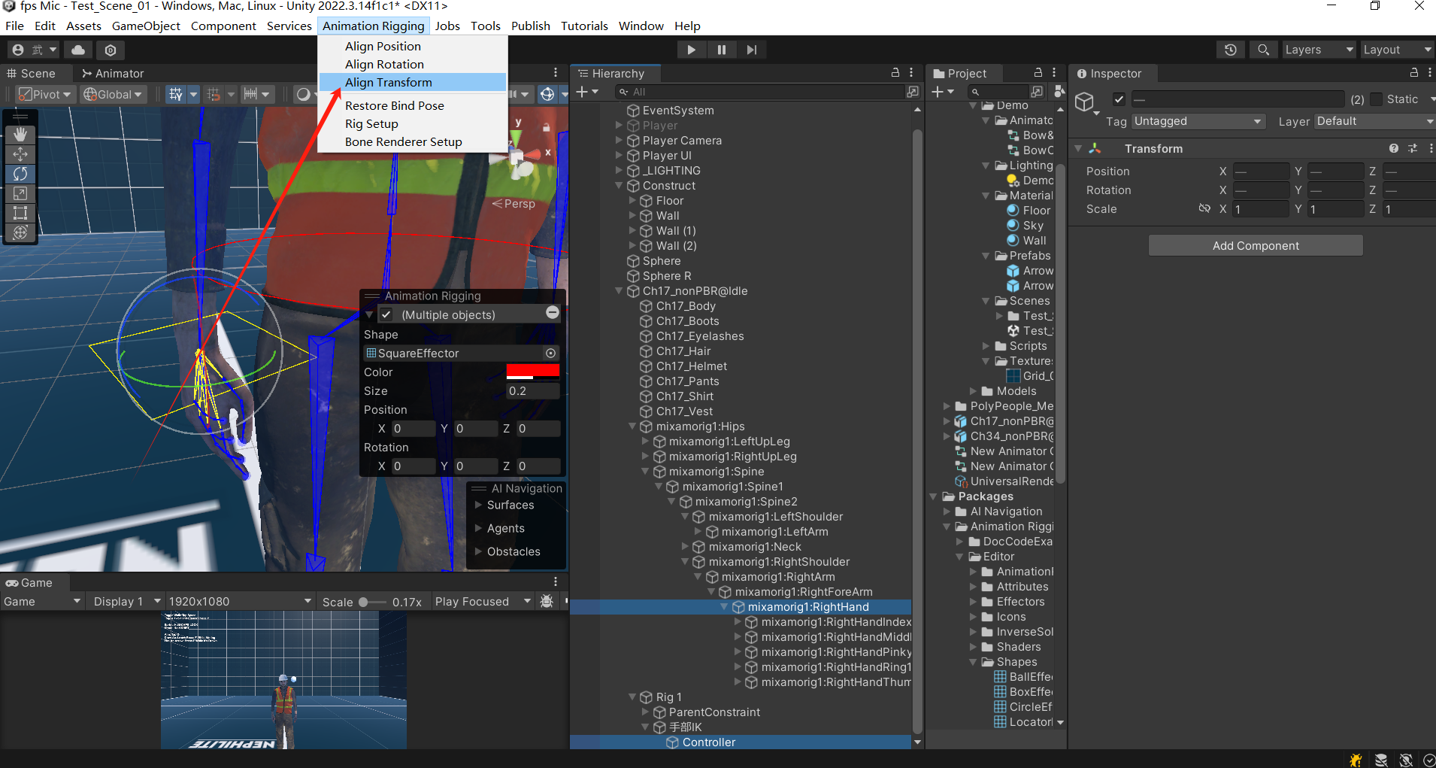The height and width of the screenshot is (768, 1436).
Task: Open the Tag Untagged dropdown
Action: pos(1198,121)
